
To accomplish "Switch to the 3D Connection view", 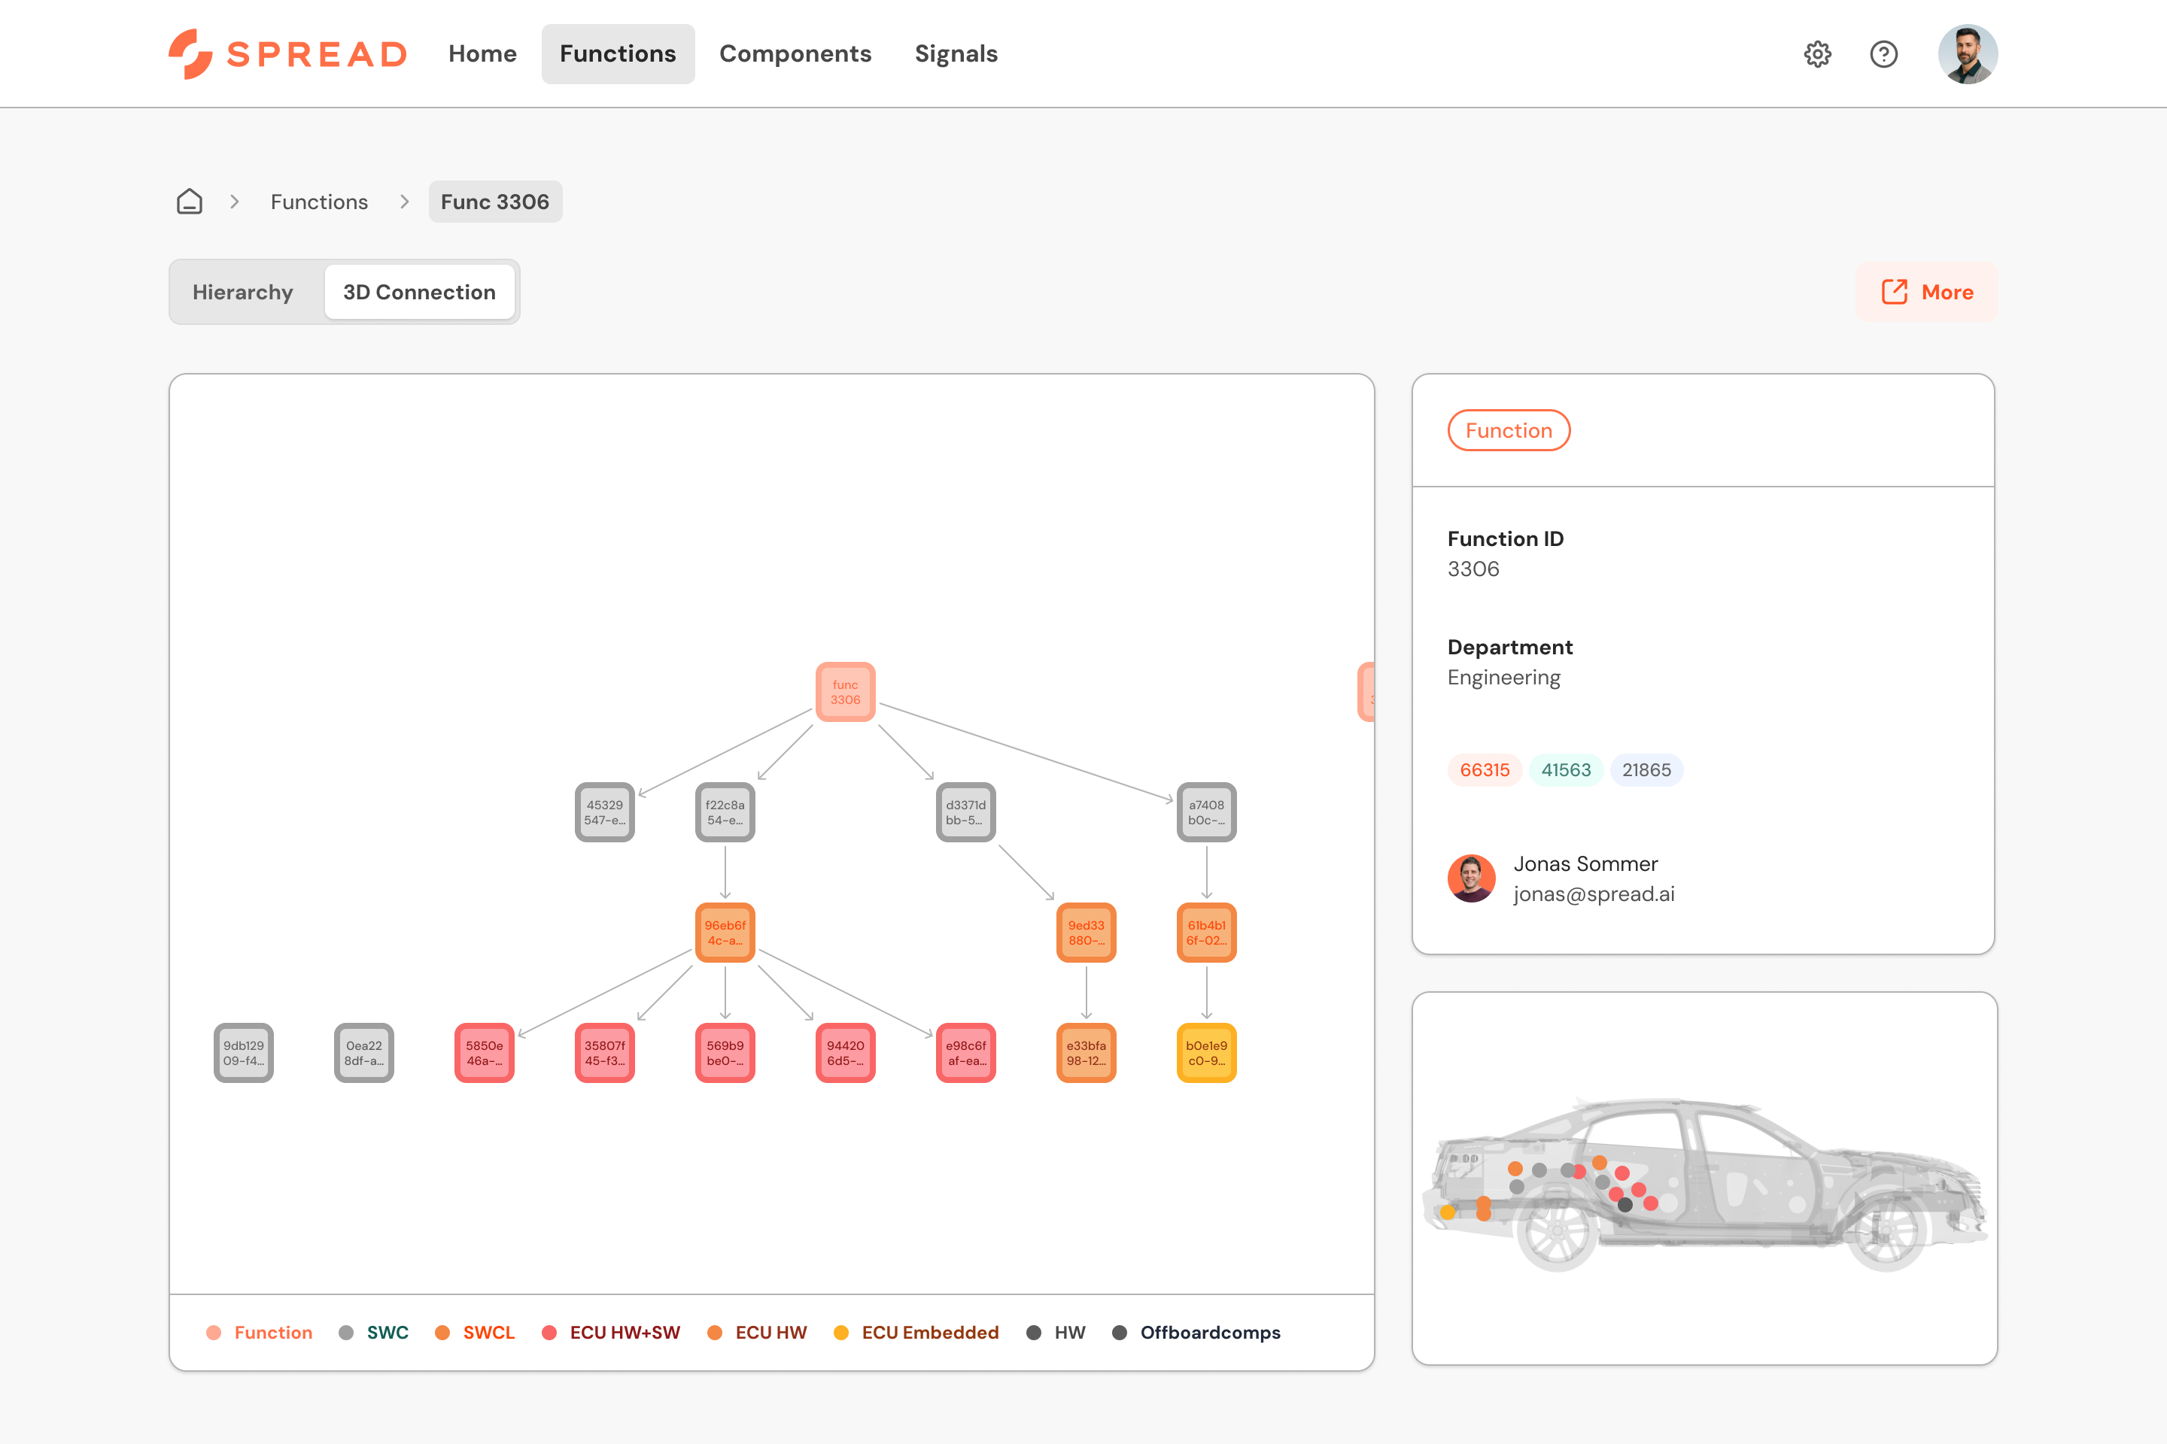I will pos(419,292).
